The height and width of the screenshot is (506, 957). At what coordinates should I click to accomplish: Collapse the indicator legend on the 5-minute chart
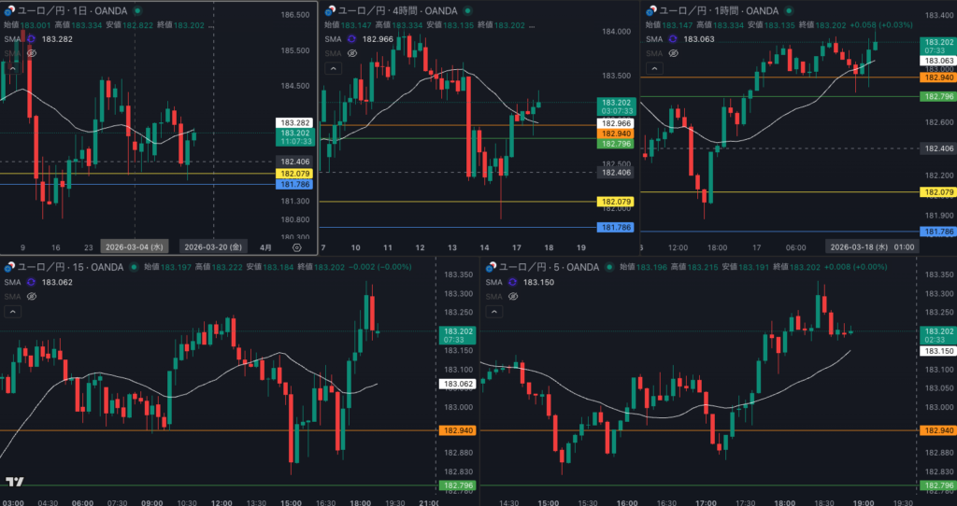(493, 311)
